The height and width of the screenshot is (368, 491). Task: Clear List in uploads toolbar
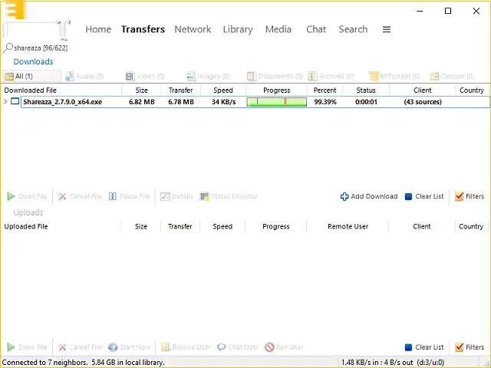click(424, 347)
